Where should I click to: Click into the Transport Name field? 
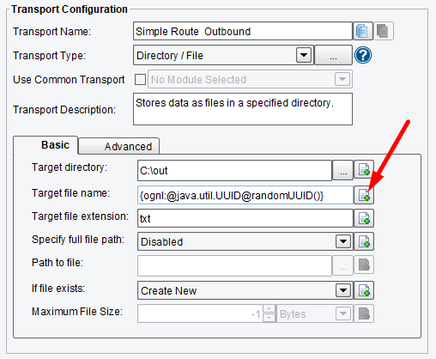[243, 31]
